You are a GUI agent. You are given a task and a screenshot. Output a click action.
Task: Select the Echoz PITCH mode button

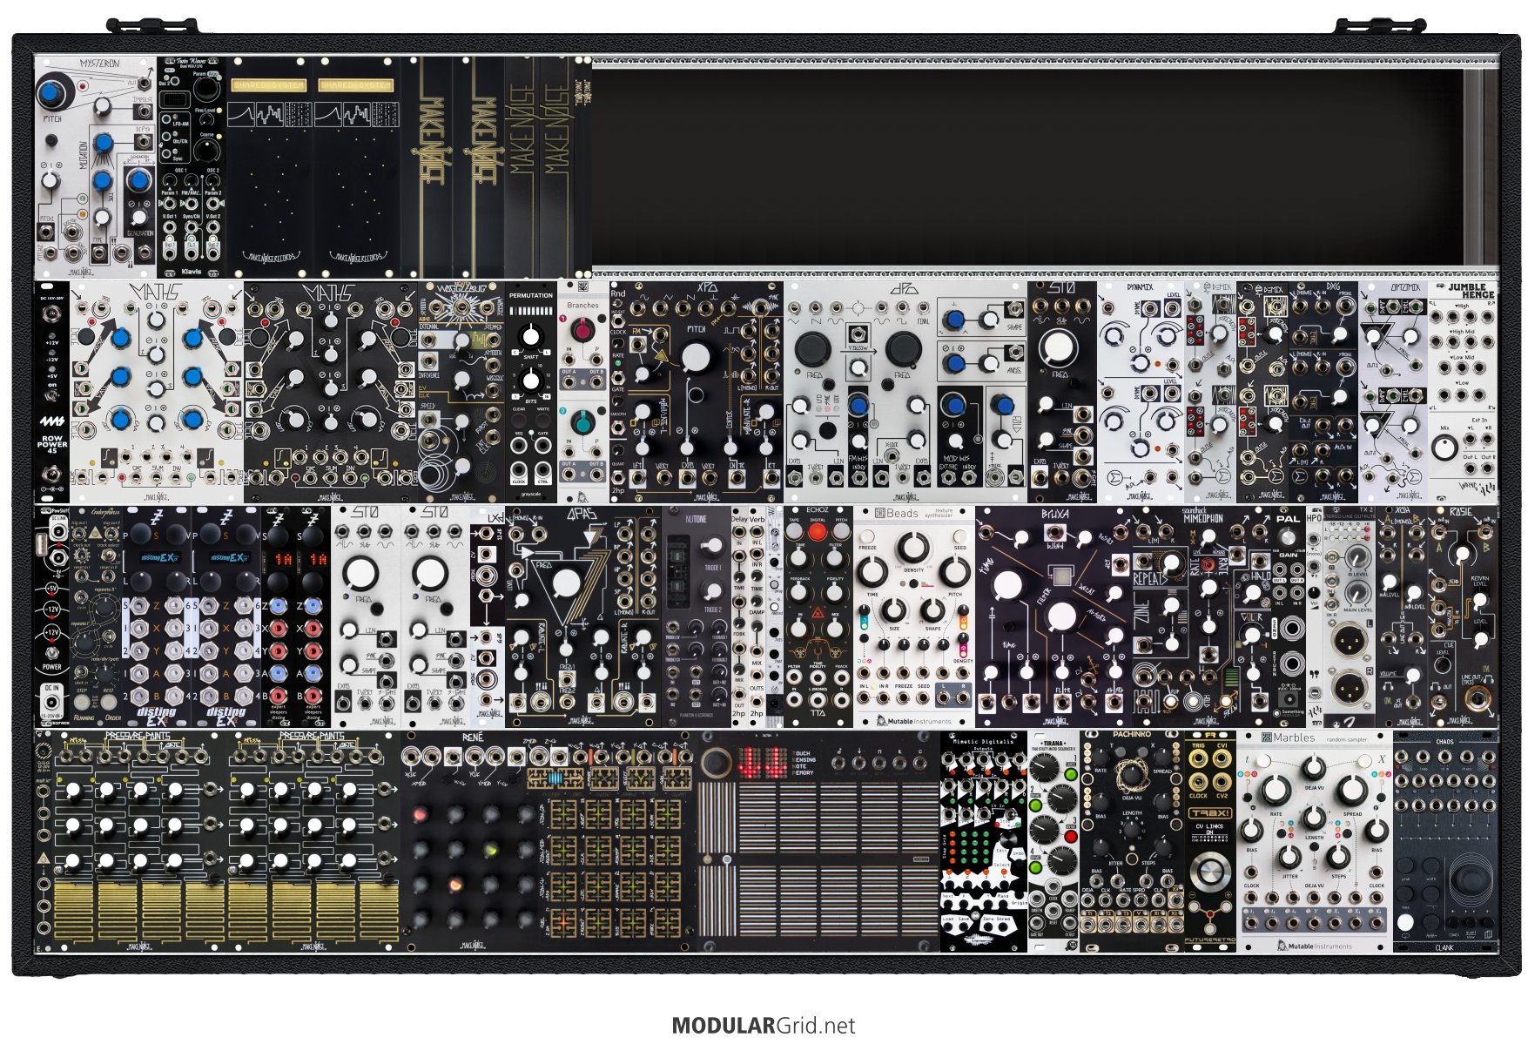pyautogui.click(x=841, y=531)
